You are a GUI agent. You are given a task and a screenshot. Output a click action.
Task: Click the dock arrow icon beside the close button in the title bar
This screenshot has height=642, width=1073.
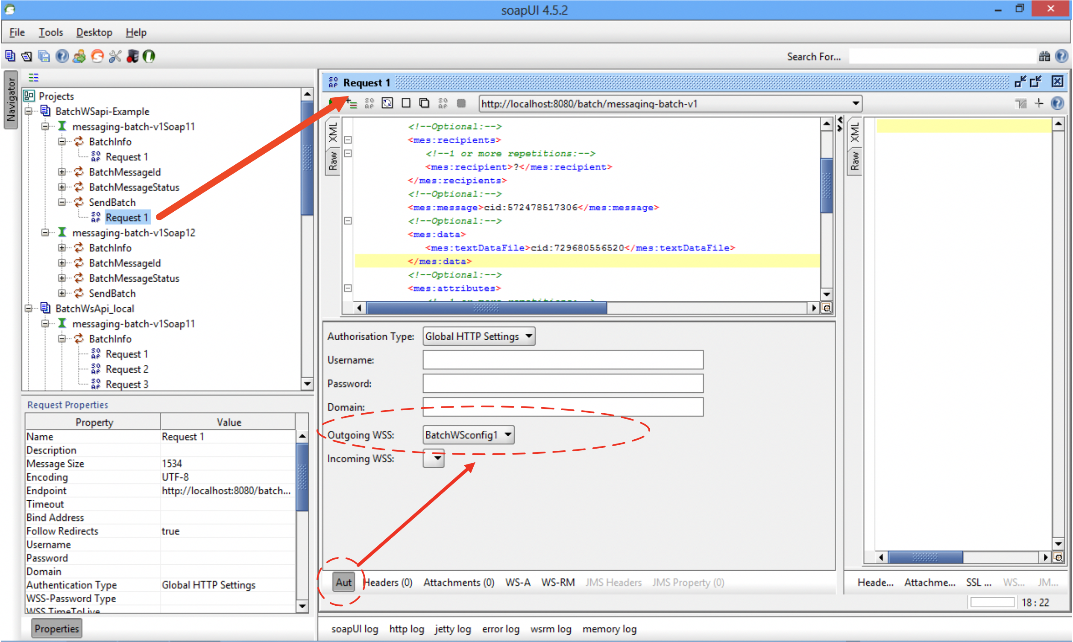click(1036, 82)
